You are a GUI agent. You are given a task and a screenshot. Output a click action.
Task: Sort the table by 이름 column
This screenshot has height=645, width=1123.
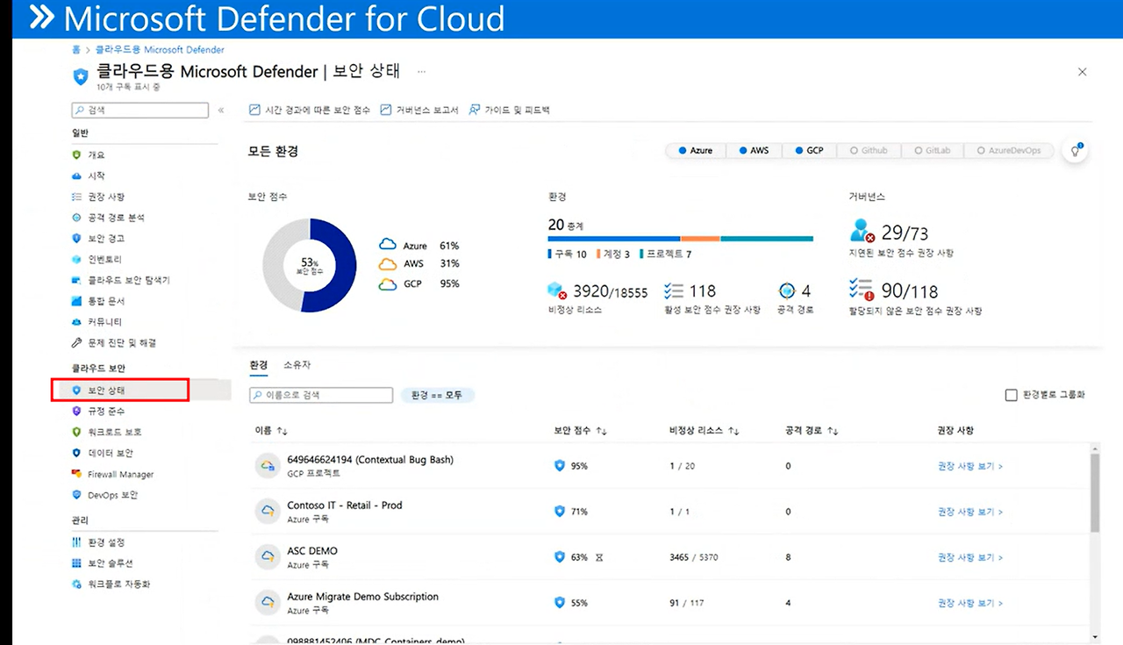[x=271, y=431]
